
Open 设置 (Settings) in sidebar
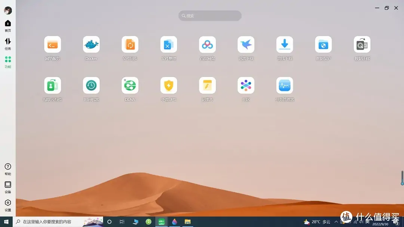click(x=8, y=205)
